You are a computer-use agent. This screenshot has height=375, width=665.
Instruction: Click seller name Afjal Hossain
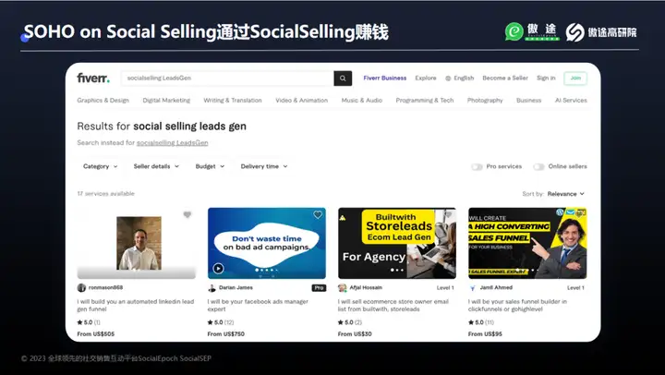[366, 287]
